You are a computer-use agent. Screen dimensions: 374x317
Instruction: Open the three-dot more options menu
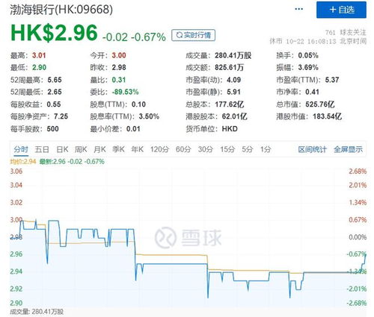click(298, 9)
